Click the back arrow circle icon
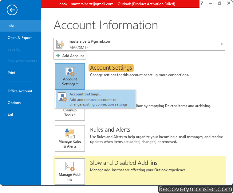233x193 pixels. 12,10
